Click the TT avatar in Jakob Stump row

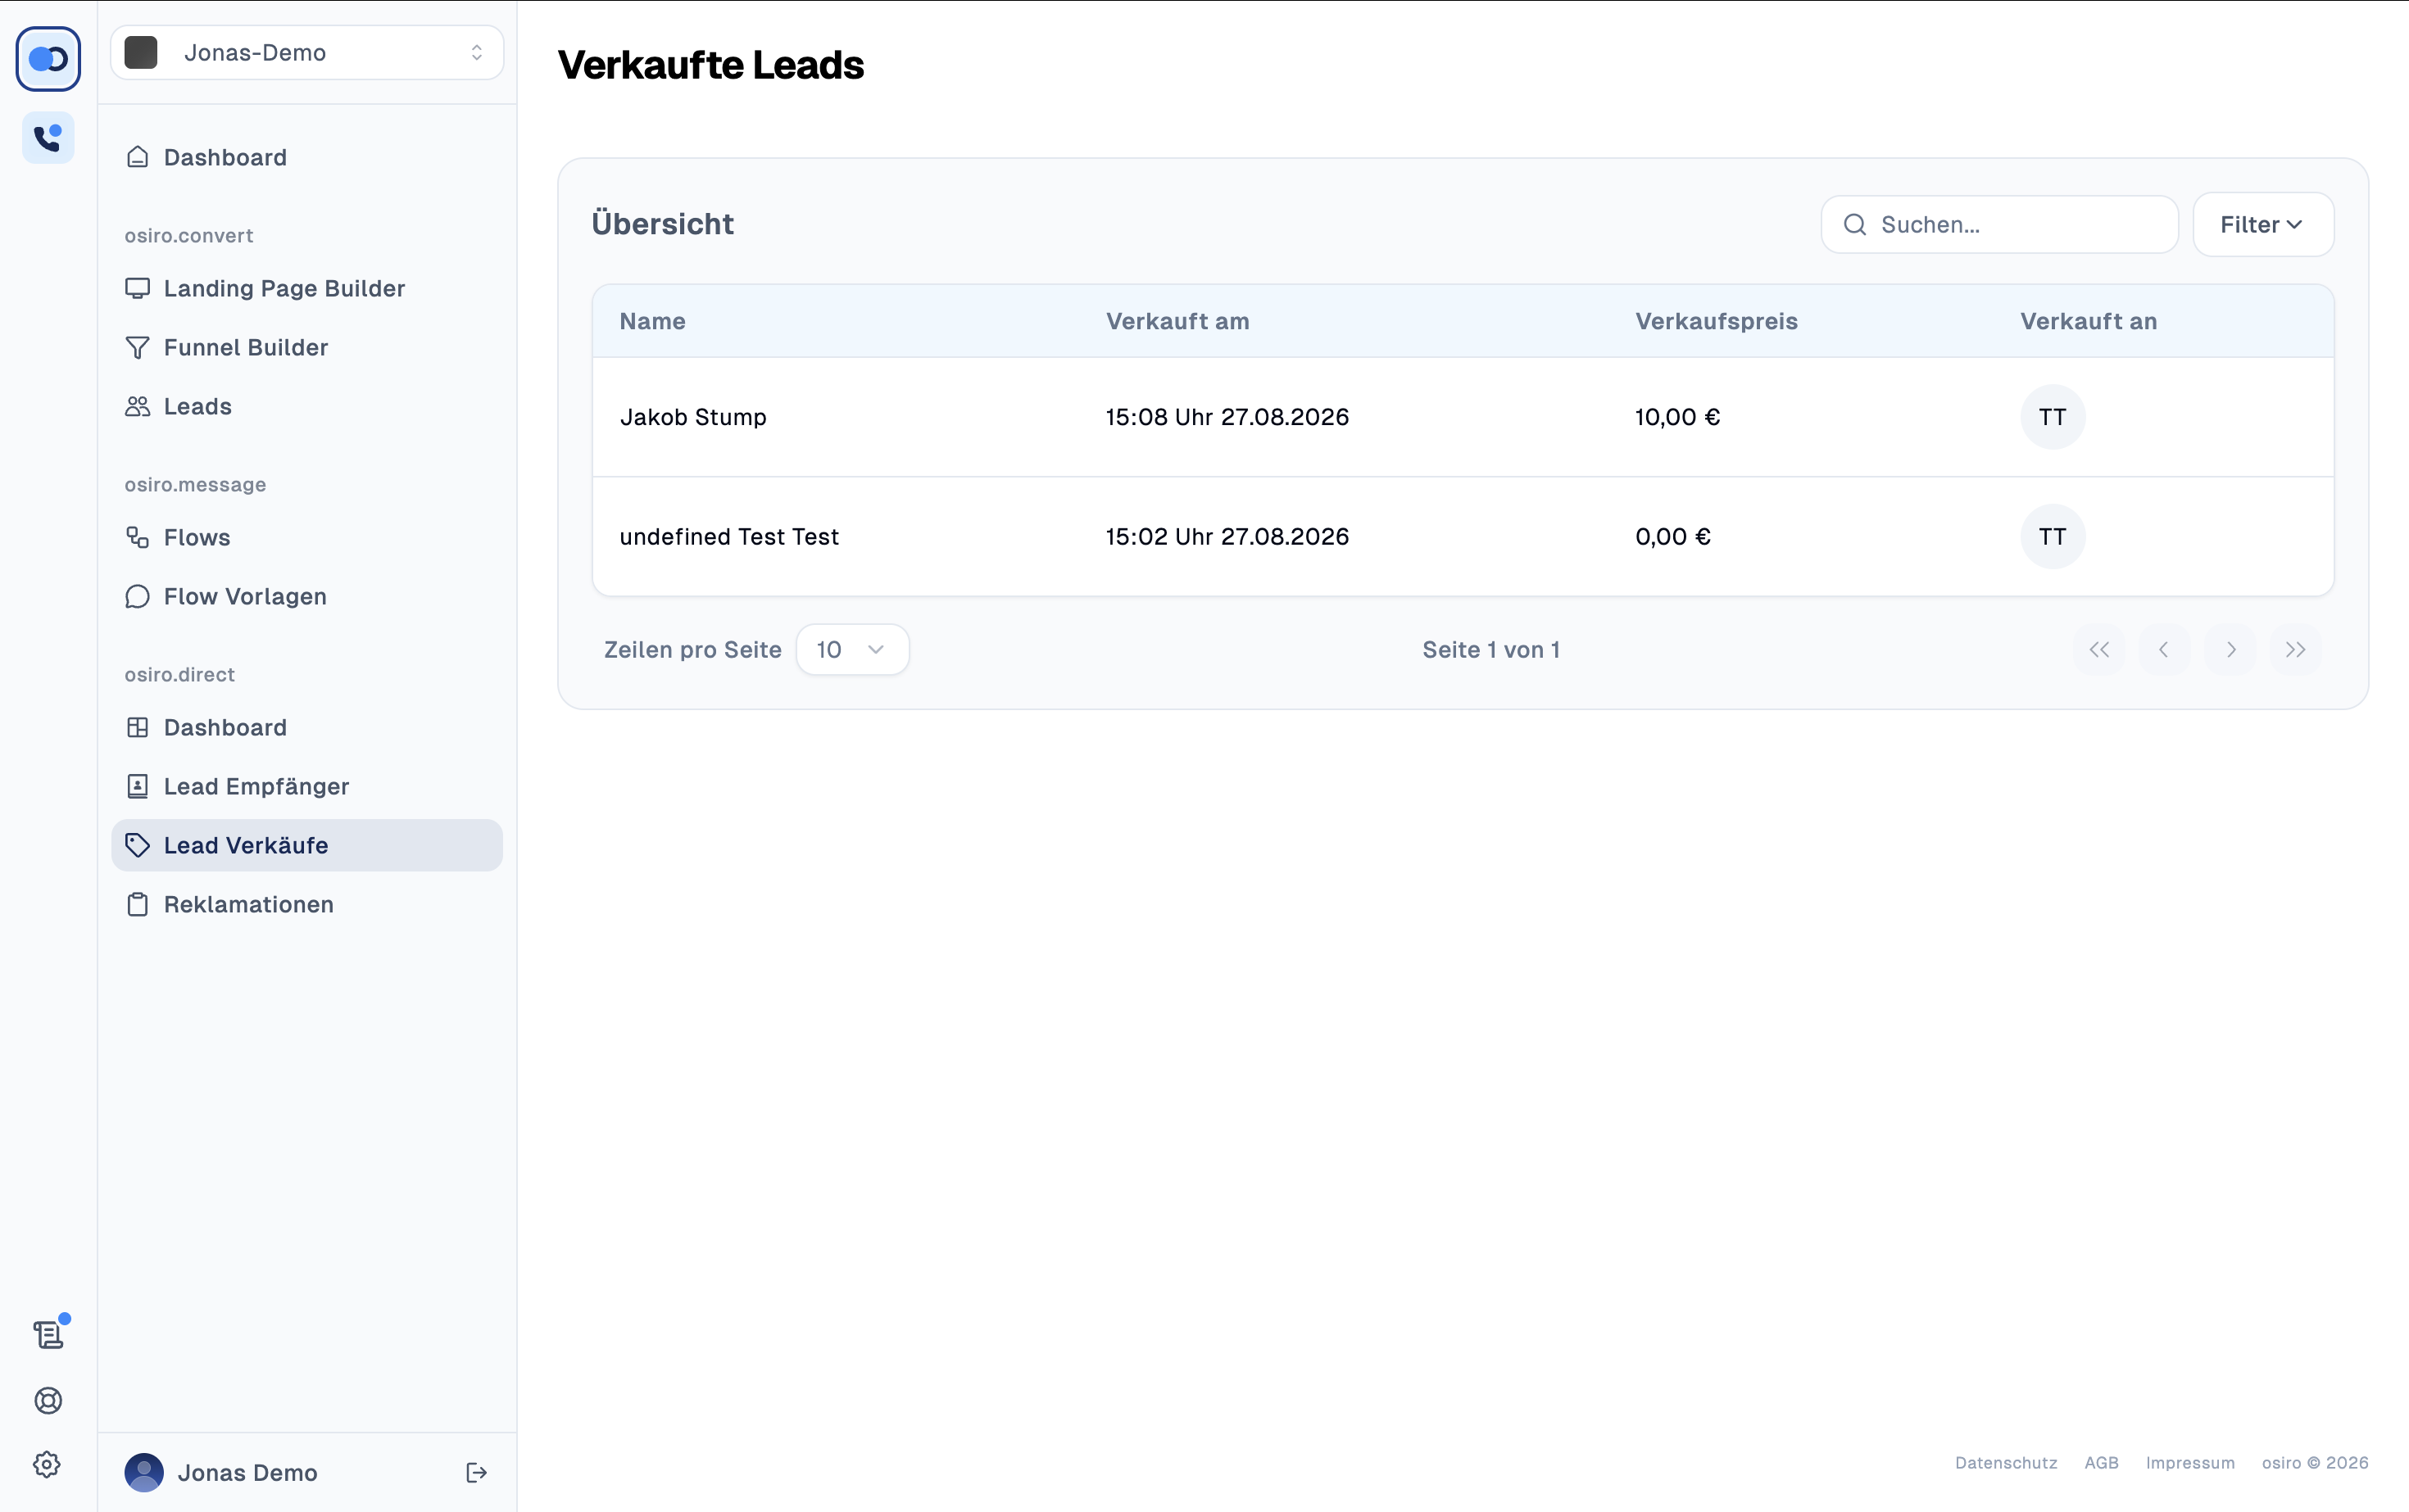tap(2052, 417)
